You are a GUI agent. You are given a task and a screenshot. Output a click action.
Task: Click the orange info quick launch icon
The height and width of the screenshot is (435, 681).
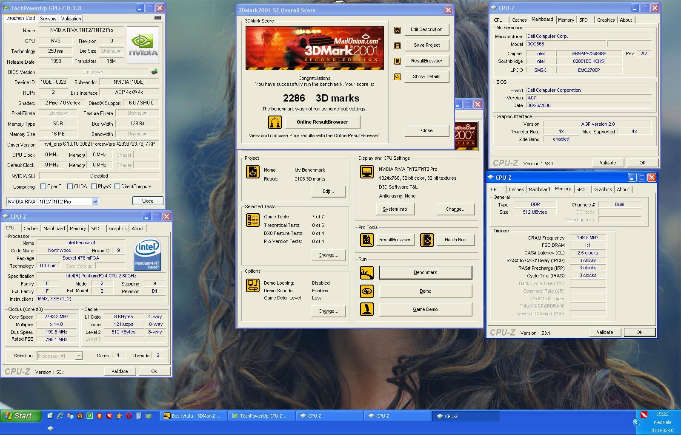point(80,416)
